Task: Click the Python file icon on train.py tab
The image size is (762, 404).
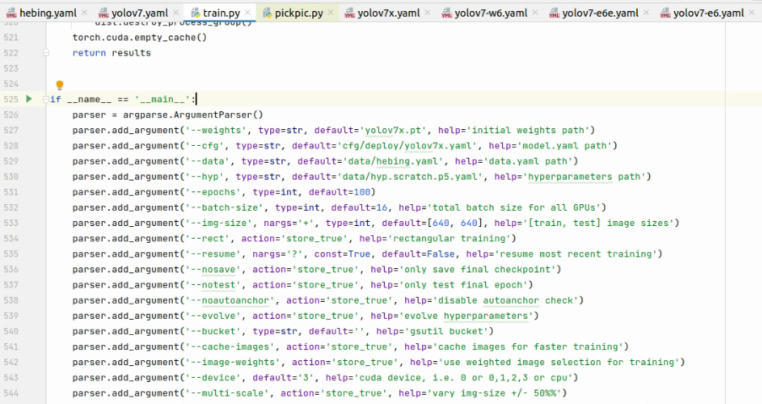Action: click(196, 13)
